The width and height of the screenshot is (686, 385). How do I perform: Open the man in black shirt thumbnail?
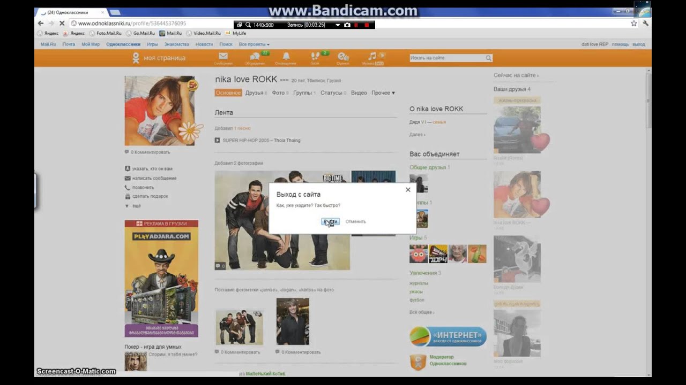click(x=293, y=321)
